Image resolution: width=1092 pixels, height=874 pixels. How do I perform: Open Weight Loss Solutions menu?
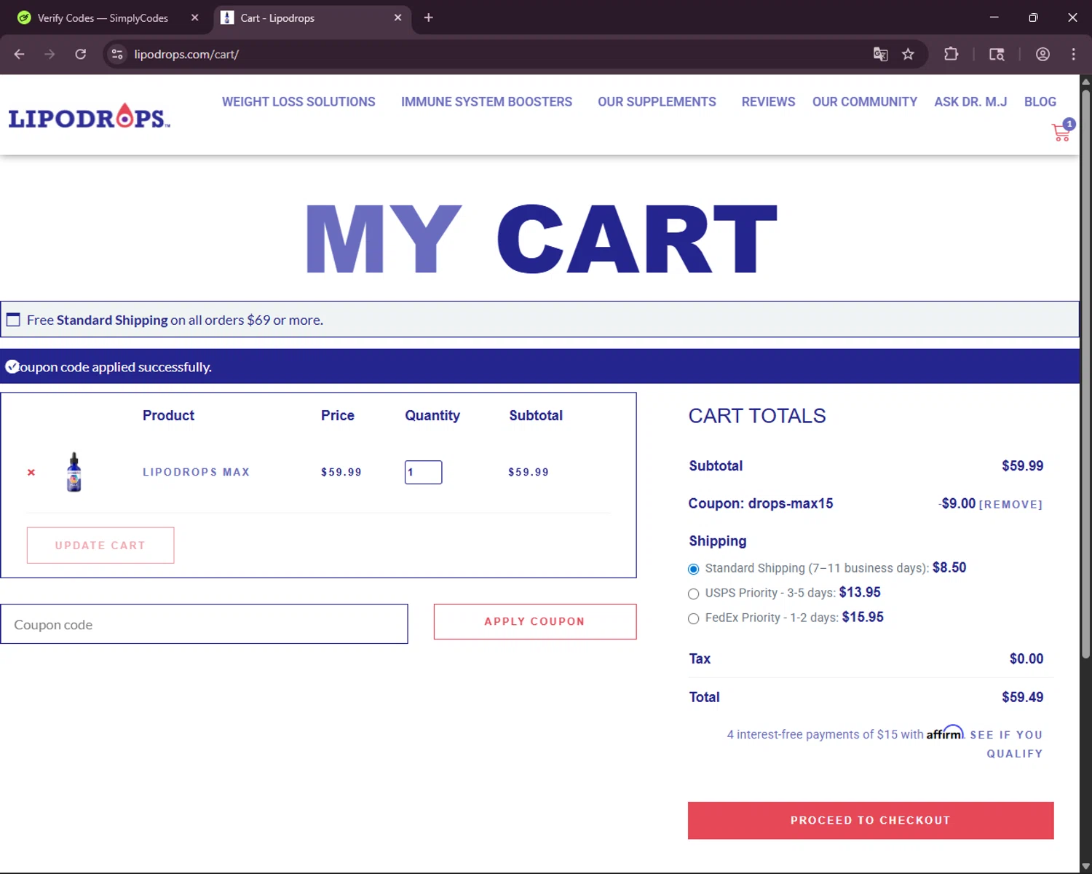[298, 102]
